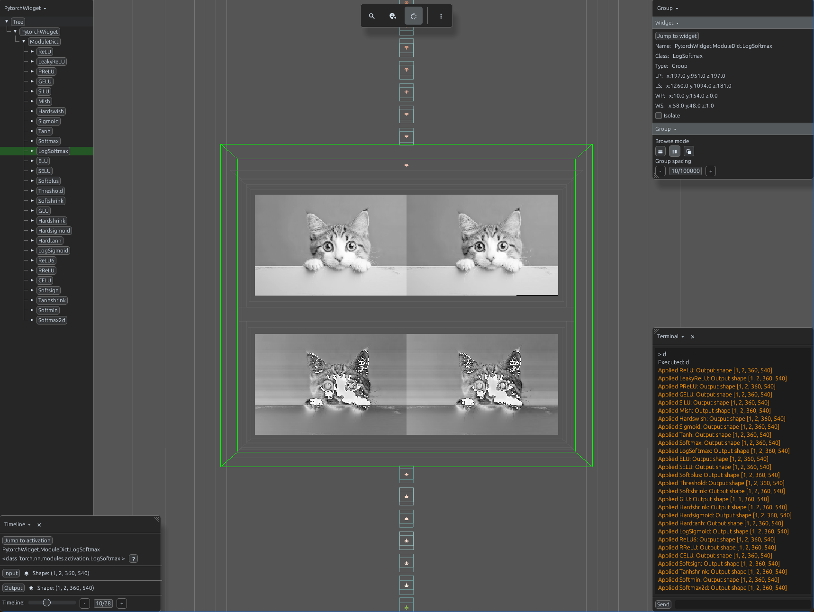Viewport: 814px width, 612px height.
Task: Click the Jump to activation button
Action: click(27, 540)
